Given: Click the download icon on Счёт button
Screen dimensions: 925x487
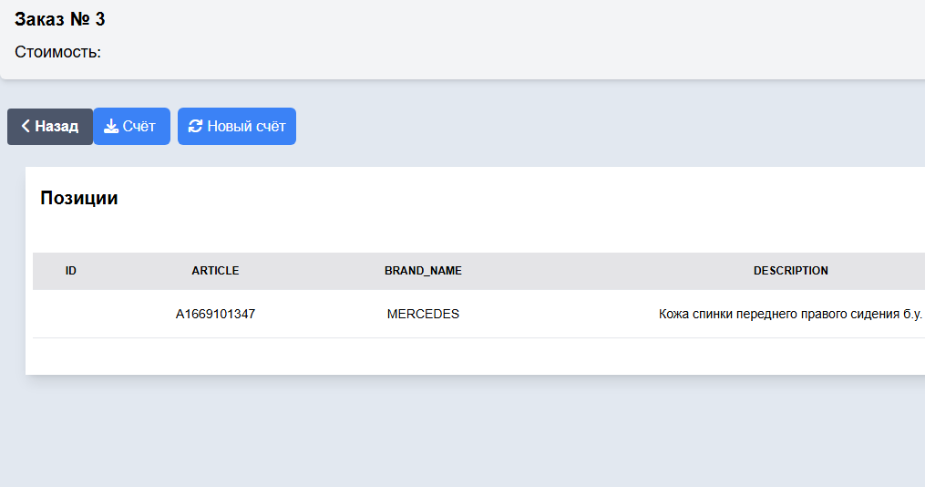Looking at the screenshot, I should 111,127.
